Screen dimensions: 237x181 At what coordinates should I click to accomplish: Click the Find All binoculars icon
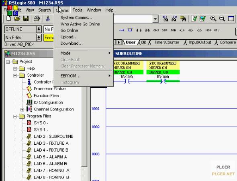click(183, 19)
